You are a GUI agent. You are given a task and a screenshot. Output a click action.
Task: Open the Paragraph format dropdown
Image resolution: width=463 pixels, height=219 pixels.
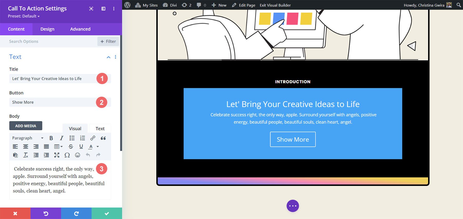pyautogui.click(x=28, y=138)
